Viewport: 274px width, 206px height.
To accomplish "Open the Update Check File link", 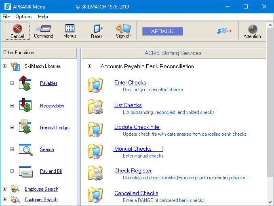I will pos(137,127).
